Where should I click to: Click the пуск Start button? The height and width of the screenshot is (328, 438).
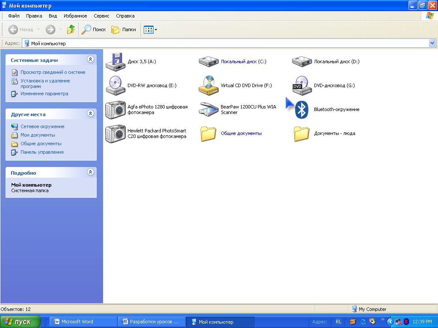pos(20,322)
